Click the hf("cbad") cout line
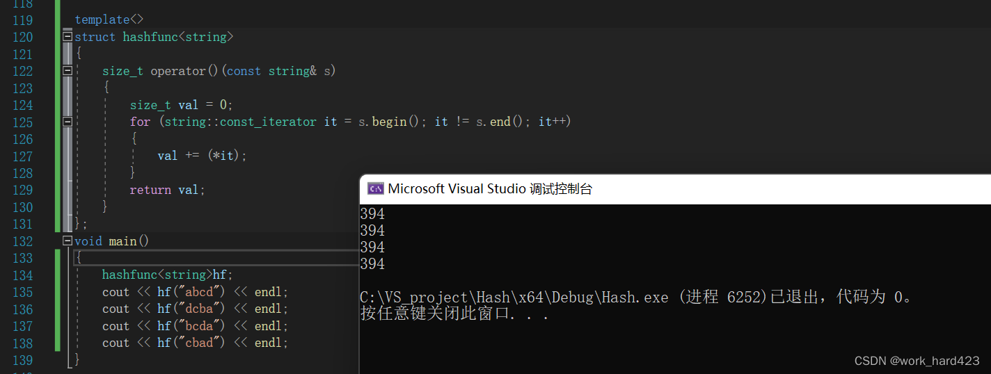Screen dimensions: 991x374 tap(195, 343)
